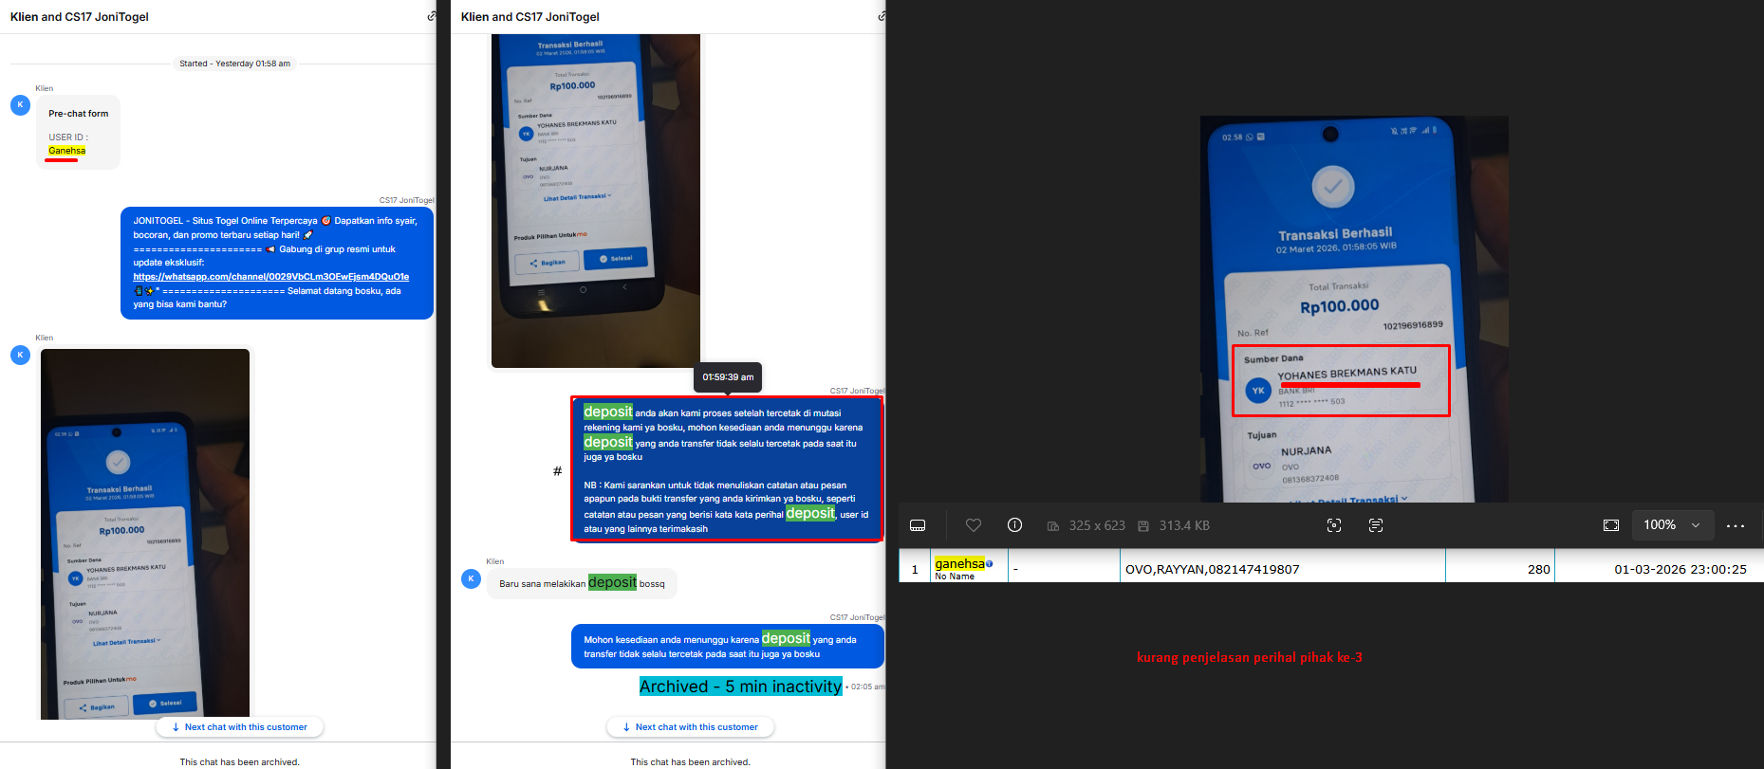Image resolution: width=1764 pixels, height=769 pixels.
Task: Toggle the filmstrip icon in photo viewer
Action: click(x=918, y=525)
